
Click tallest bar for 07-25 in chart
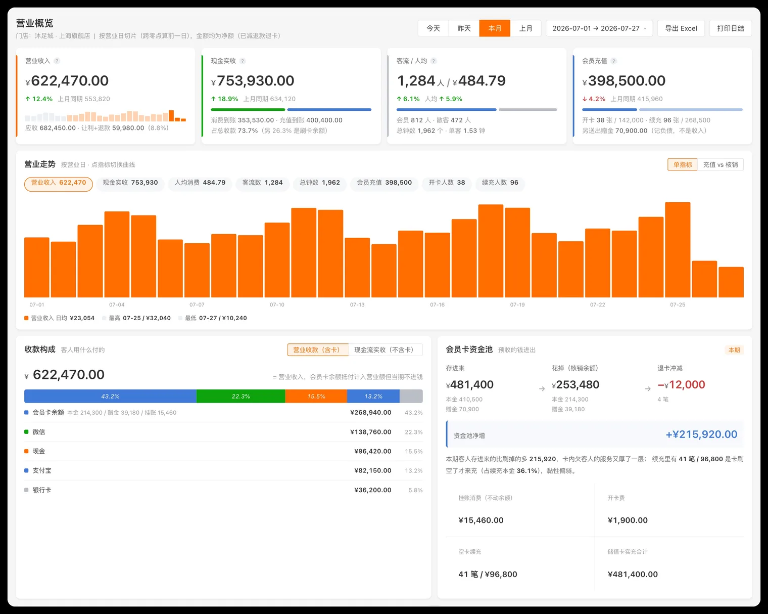[678, 250]
